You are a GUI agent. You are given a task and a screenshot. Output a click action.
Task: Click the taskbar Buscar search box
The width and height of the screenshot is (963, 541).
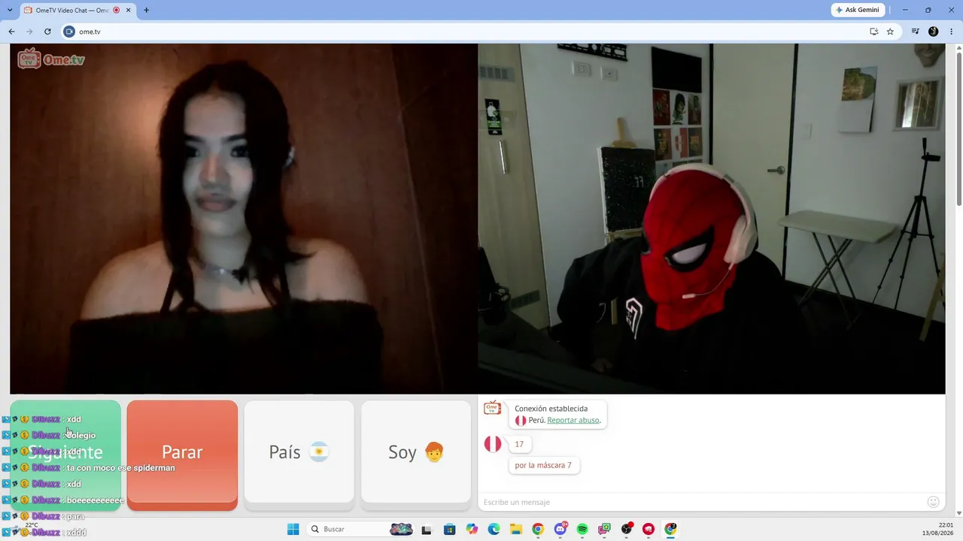[361, 529]
